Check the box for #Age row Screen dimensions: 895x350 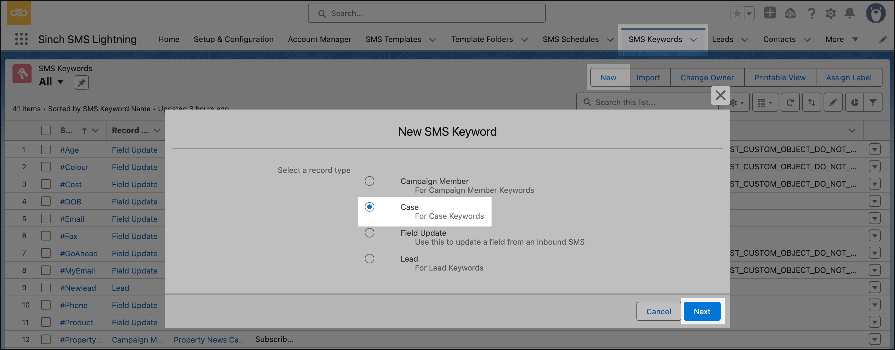click(x=46, y=150)
